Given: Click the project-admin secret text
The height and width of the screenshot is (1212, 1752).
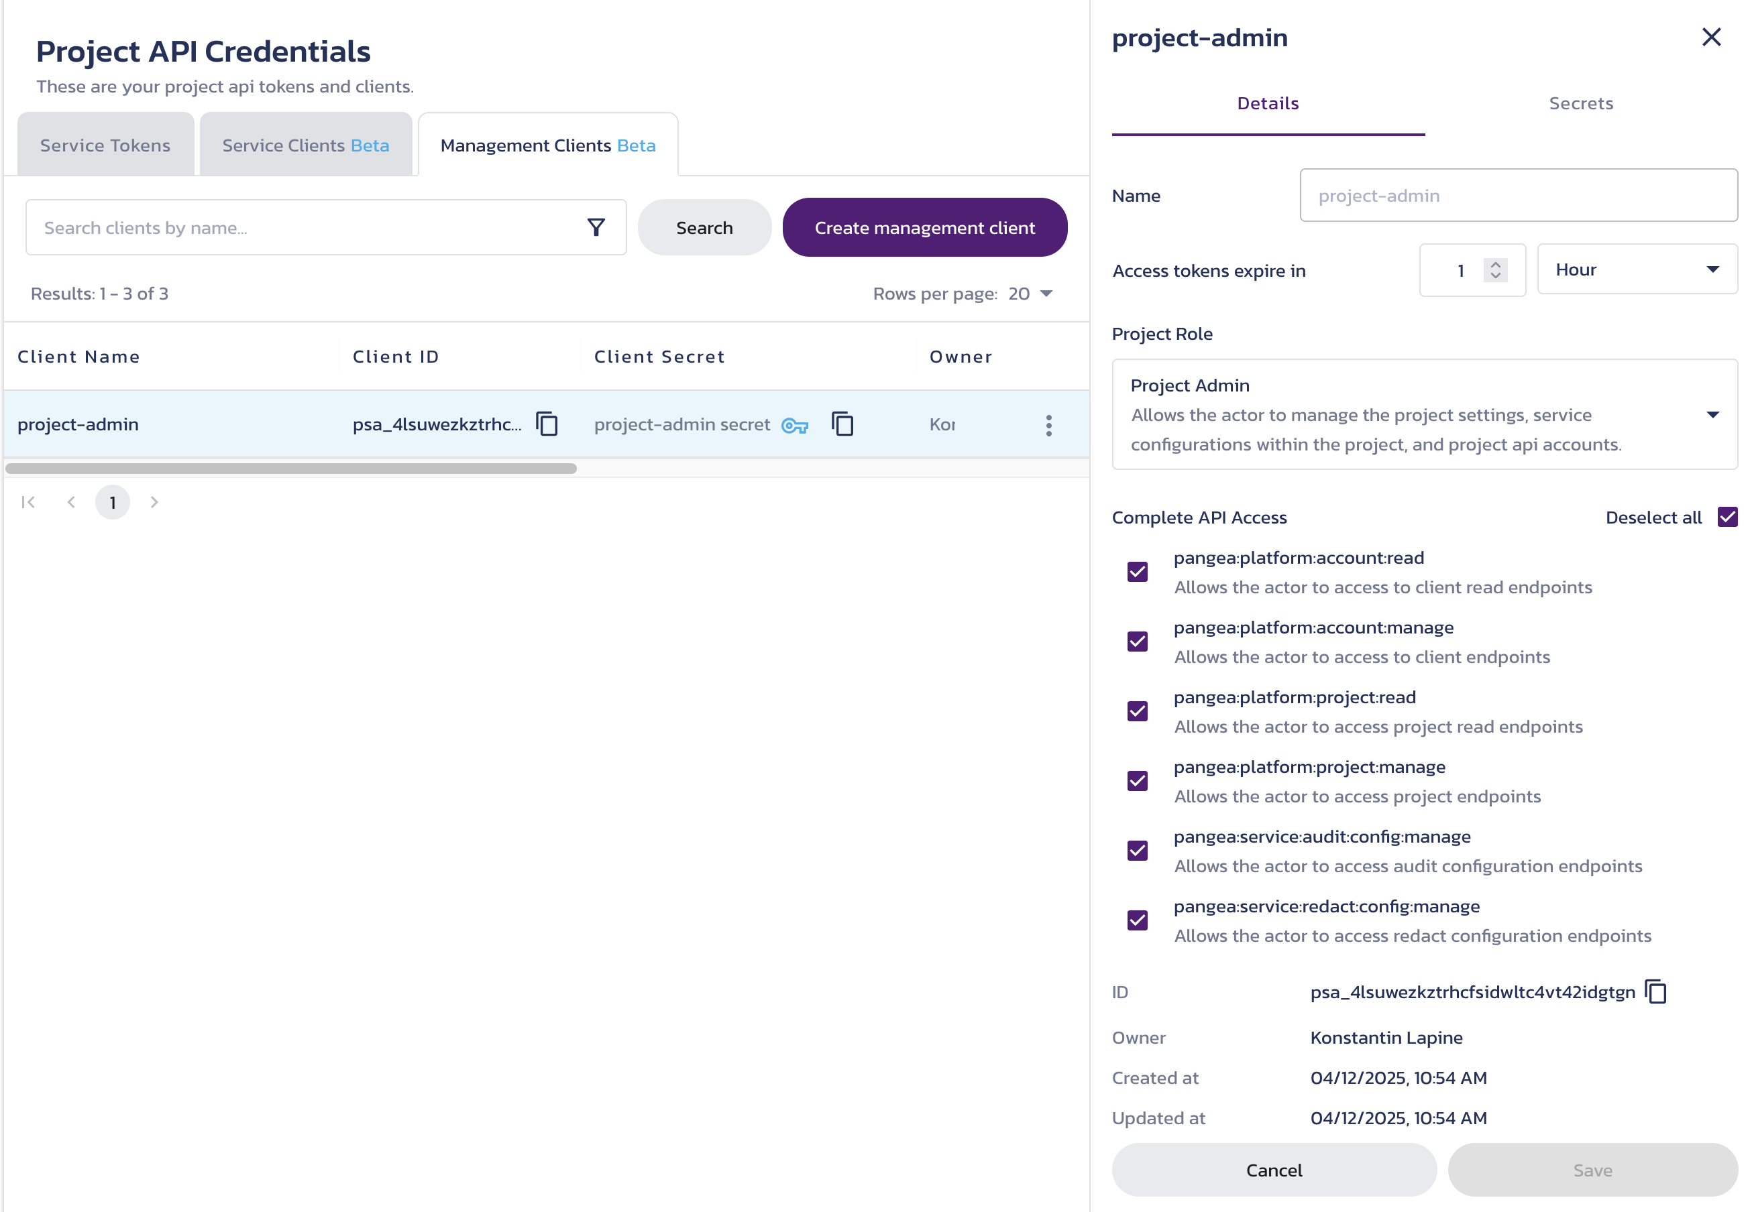Looking at the screenshot, I should pos(682,424).
